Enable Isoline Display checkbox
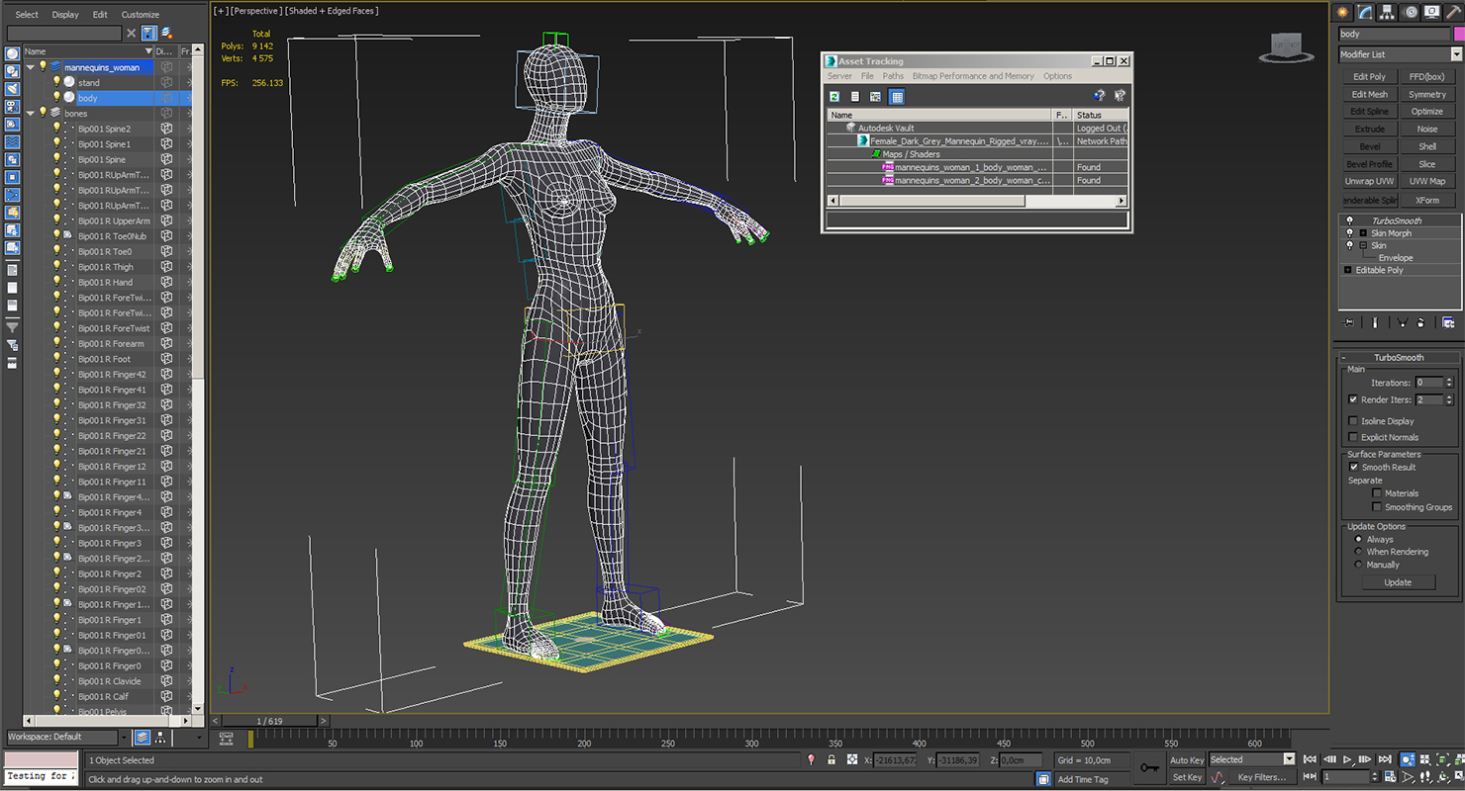The width and height of the screenshot is (1465, 791). [x=1353, y=421]
